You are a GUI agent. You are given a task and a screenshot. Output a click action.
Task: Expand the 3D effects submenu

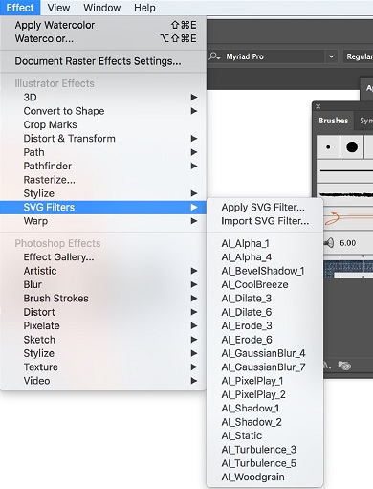(x=103, y=97)
